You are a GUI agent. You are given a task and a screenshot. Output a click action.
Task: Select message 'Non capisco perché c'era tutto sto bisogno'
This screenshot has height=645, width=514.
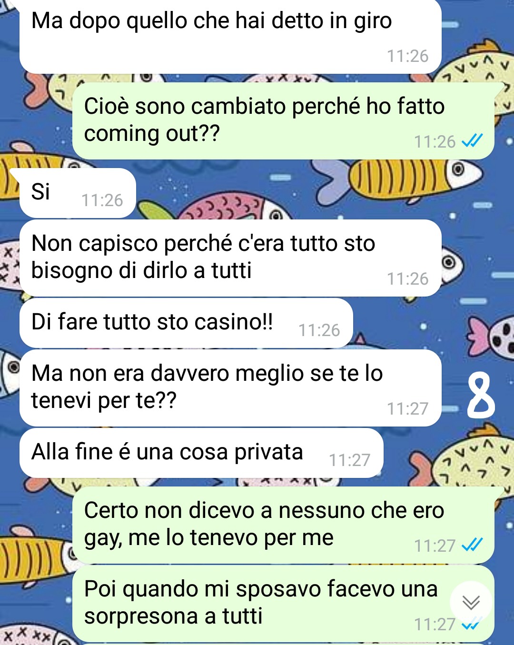point(230,258)
